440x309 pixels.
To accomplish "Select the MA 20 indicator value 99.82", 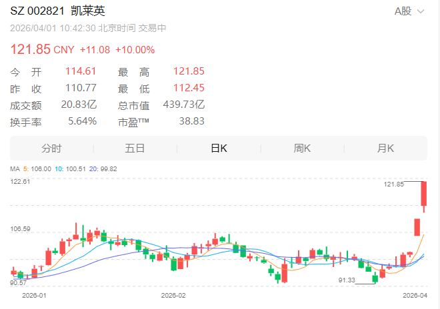I will coord(107,169).
